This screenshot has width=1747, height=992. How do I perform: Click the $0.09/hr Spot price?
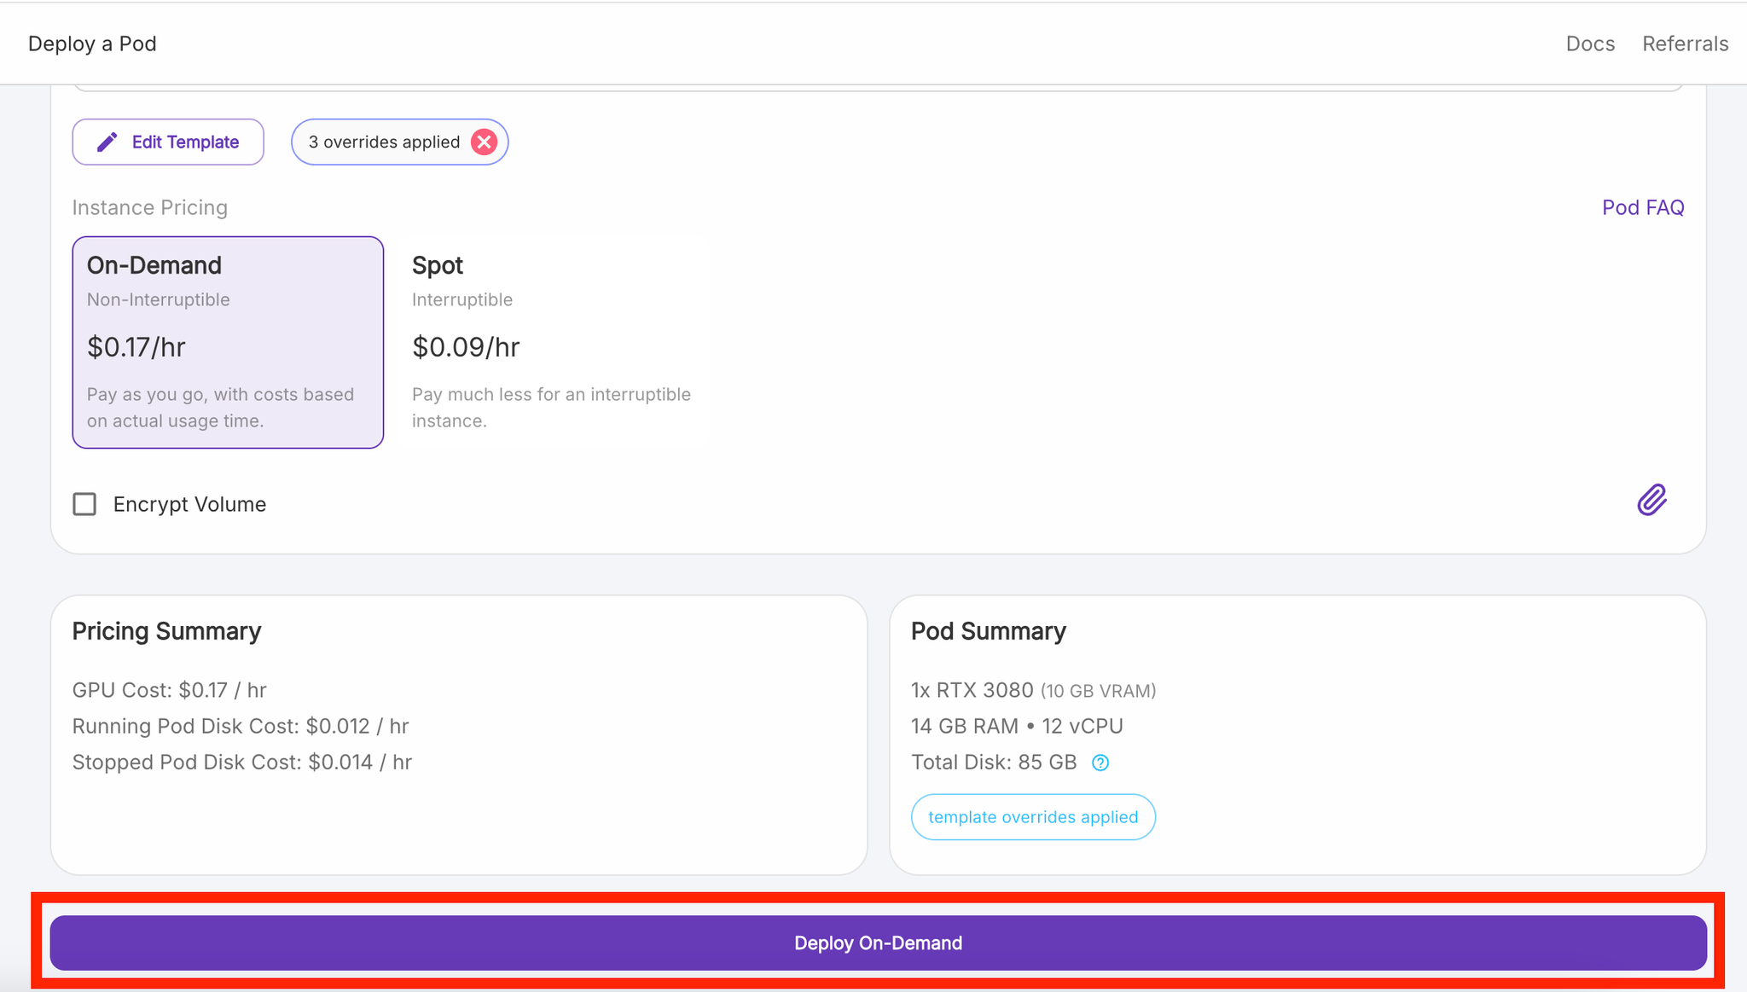(x=466, y=347)
